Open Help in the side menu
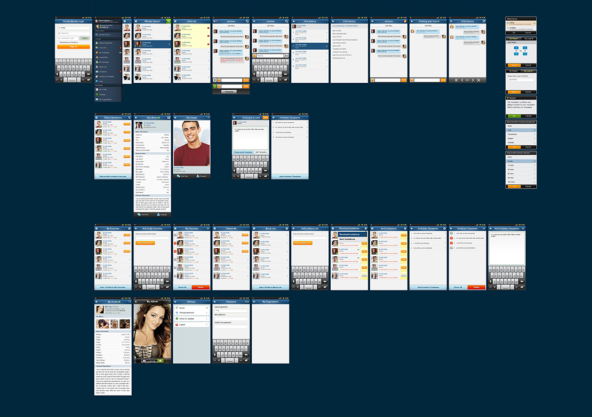592x417 pixels. coord(108,81)
